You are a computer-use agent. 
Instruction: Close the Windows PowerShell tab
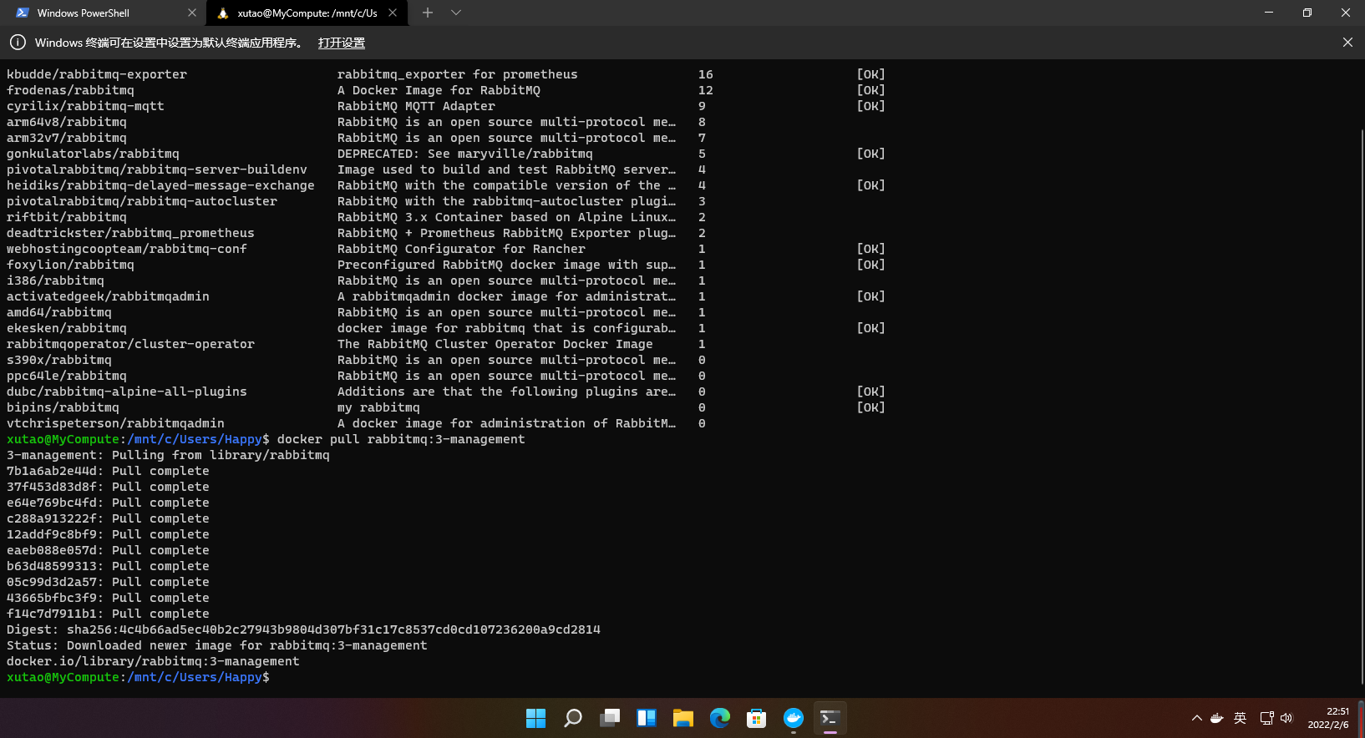(x=192, y=13)
